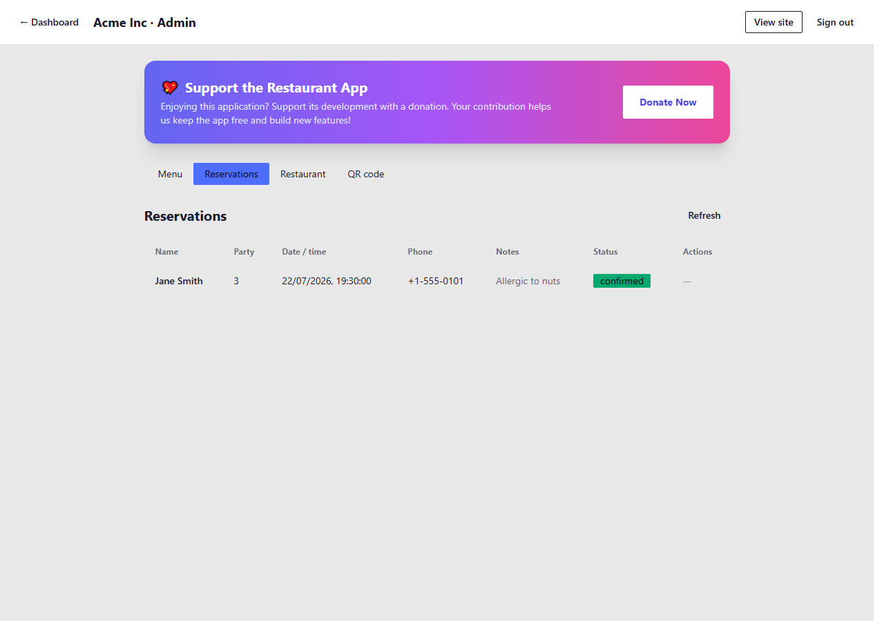Screen dimensions: 884x621
Task: Refresh the reservations list
Action: [704, 215]
